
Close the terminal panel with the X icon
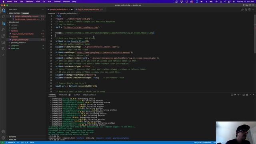[254, 95]
